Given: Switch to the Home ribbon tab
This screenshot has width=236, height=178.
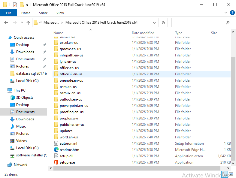Looking at the screenshot, I should 26,13.
